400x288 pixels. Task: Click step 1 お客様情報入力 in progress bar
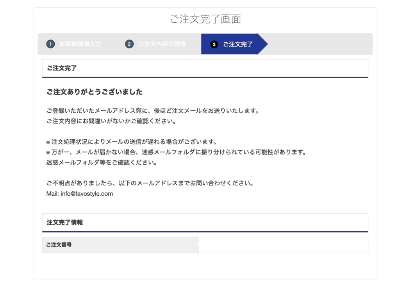pyautogui.click(x=74, y=44)
